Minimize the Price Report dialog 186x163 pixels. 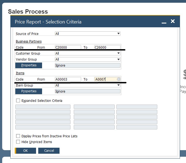point(164,22)
